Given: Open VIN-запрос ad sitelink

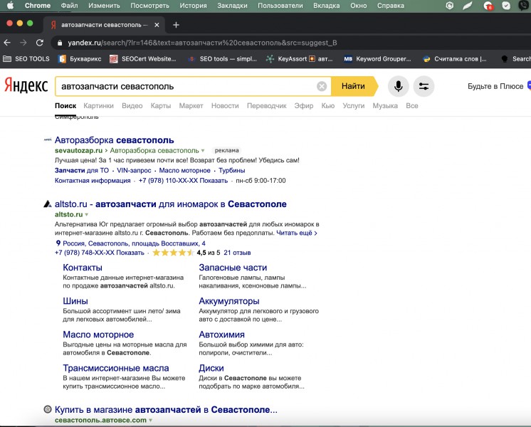Looking at the screenshot, I should 134,170.
